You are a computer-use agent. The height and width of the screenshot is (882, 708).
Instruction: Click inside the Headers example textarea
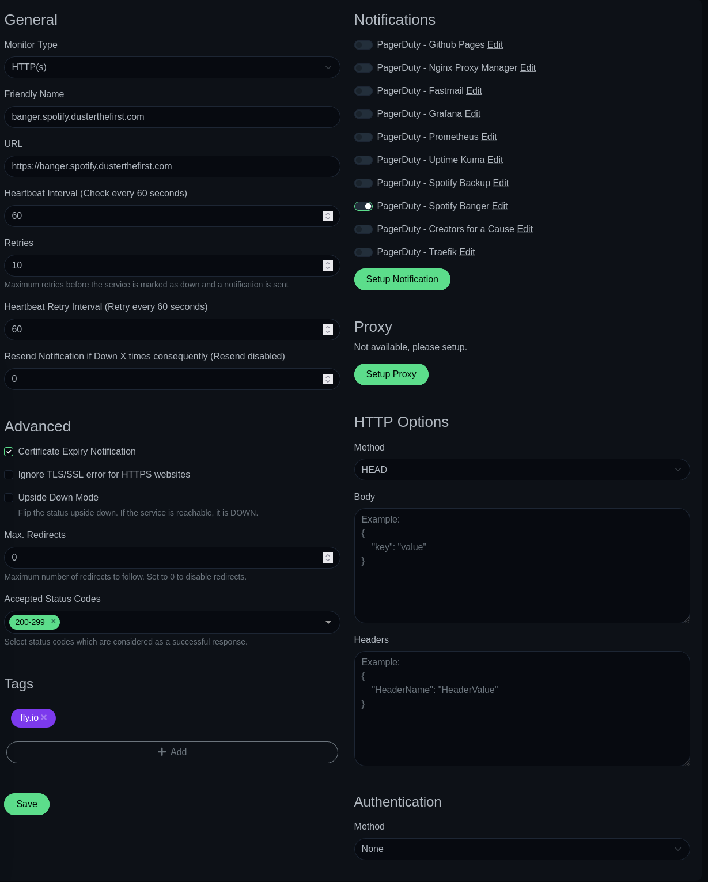point(521,709)
